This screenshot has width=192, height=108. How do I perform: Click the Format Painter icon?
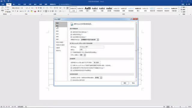8,12
